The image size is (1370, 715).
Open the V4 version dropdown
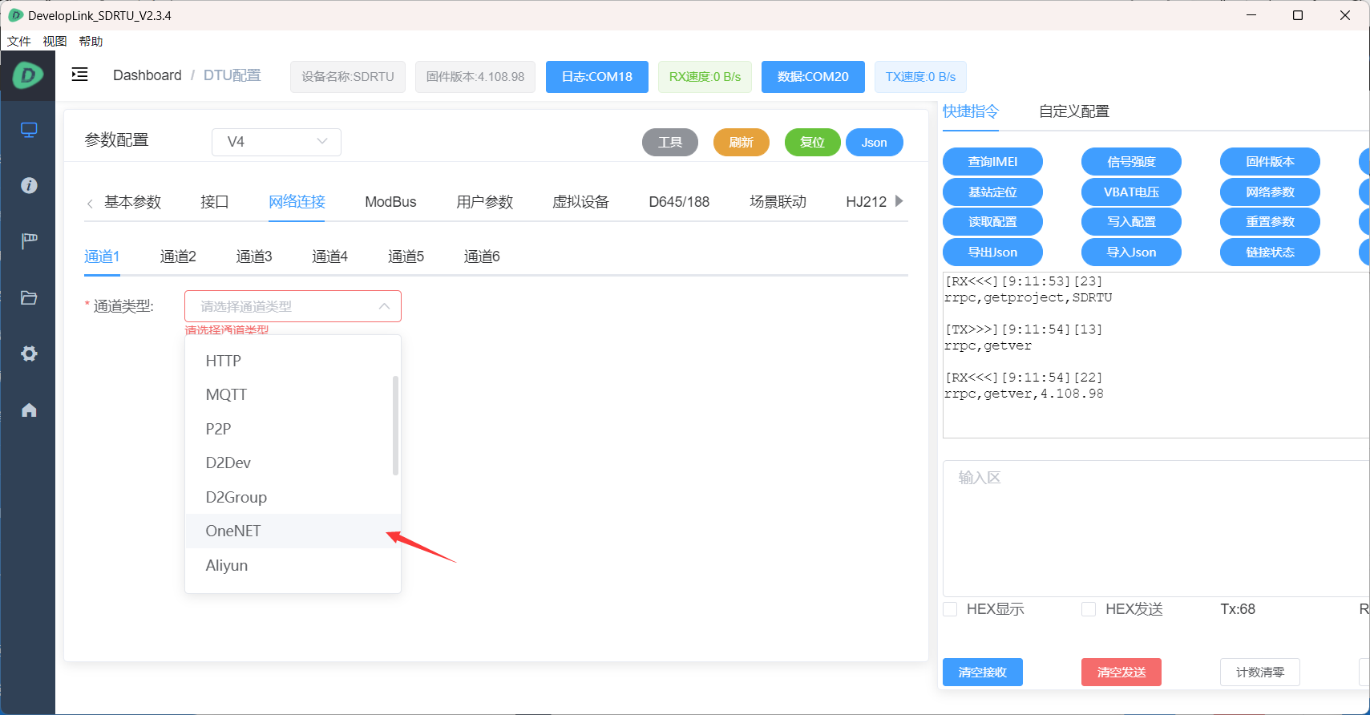(x=277, y=142)
